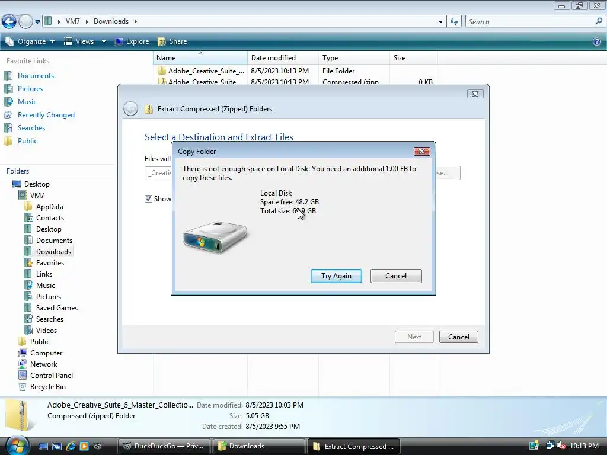Switch to Downloads taskbar window
The height and width of the screenshot is (455, 607).
click(259, 446)
